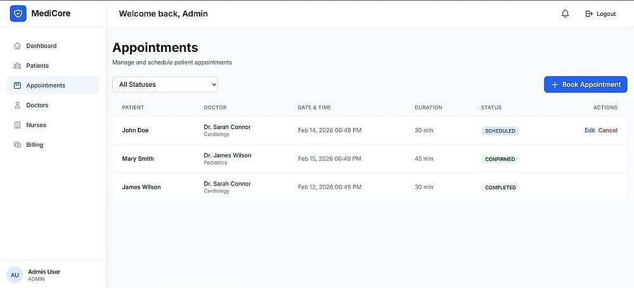Log out using the Logout button
This screenshot has height=288, width=634.
pos(600,14)
